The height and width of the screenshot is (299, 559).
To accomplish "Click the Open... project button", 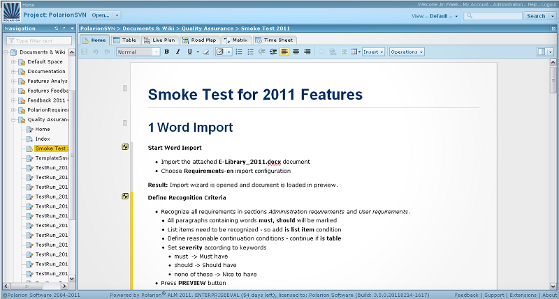I will 101,15.
